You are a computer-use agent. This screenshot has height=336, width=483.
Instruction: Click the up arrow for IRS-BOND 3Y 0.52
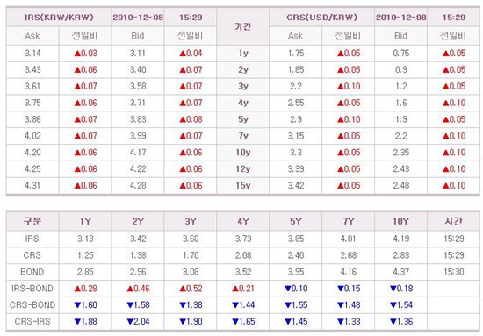[183, 289]
